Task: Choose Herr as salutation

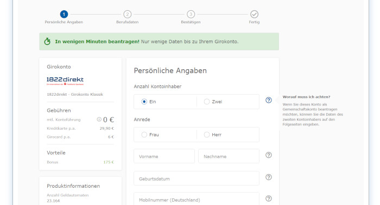Action: pos(207,135)
